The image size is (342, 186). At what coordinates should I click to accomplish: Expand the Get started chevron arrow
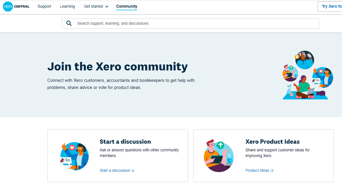tap(107, 7)
